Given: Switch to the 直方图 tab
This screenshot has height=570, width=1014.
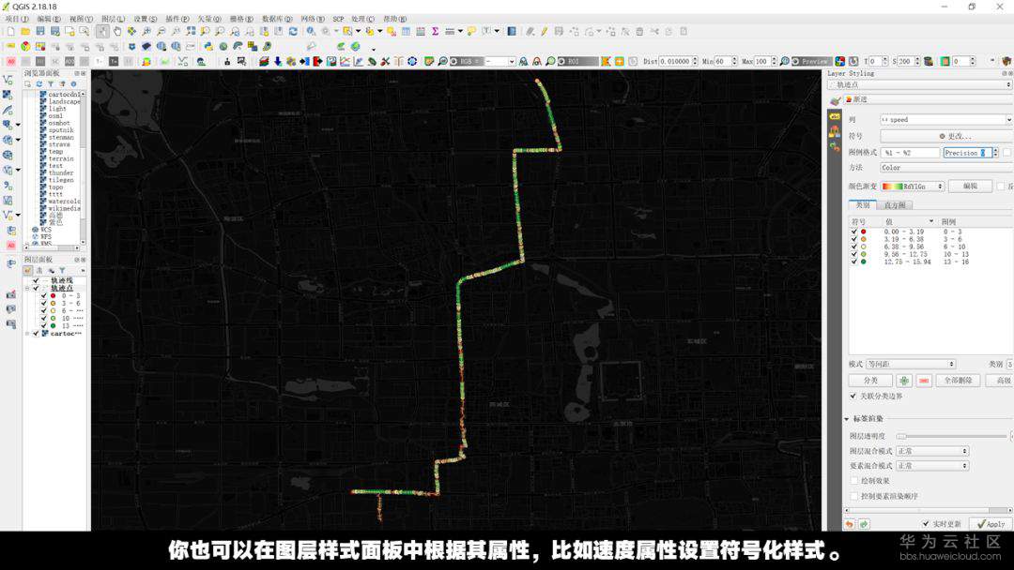Looking at the screenshot, I should tap(895, 204).
